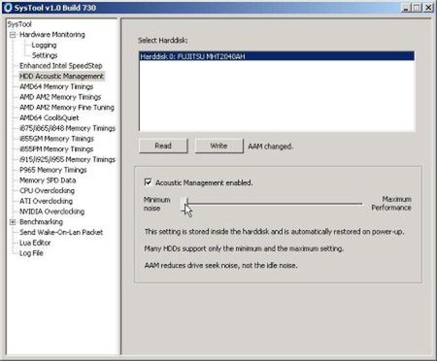
Task: Click the Write button
Action: pyautogui.click(x=218, y=146)
